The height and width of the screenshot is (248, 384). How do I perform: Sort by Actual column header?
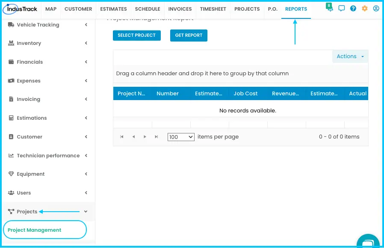(x=357, y=94)
